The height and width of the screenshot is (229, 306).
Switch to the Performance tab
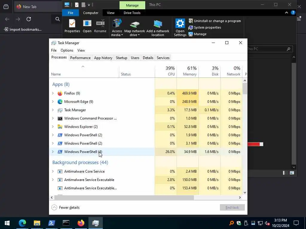(80, 58)
